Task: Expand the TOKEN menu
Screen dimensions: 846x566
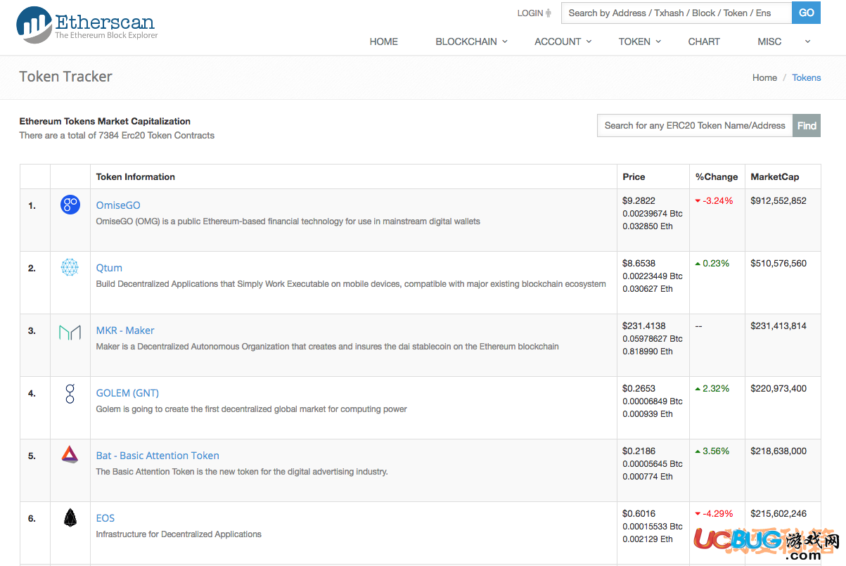Action: coord(639,41)
